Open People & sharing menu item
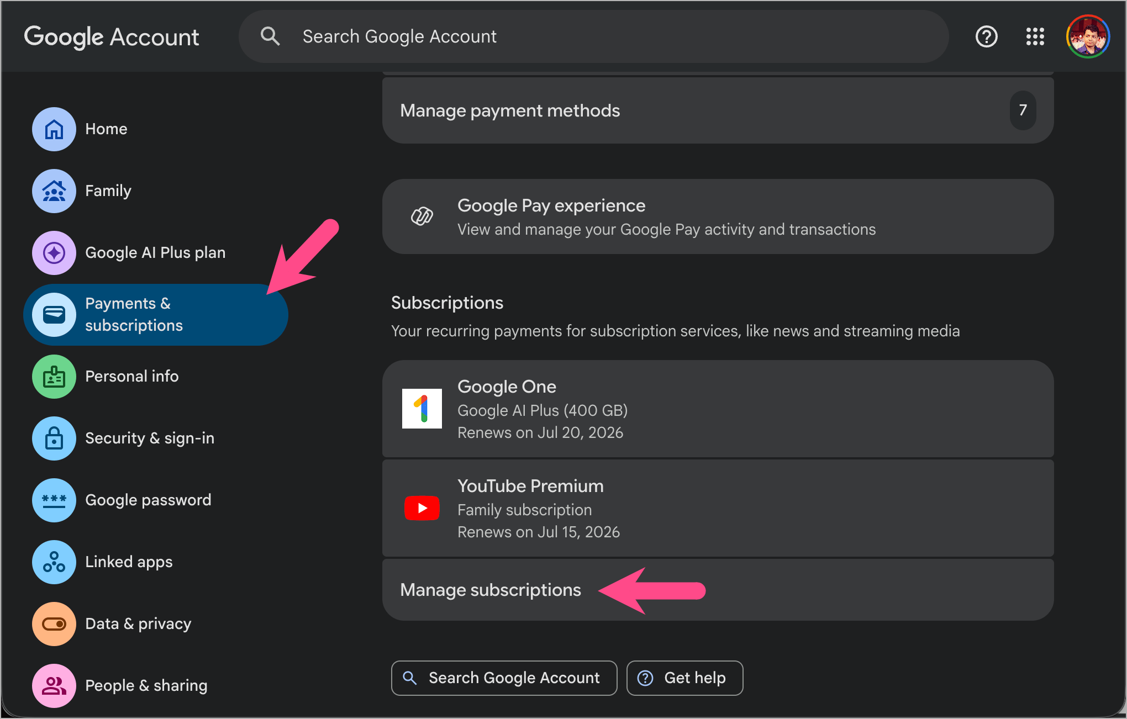This screenshot has width=1127, height=719. (x=146, y=686)
